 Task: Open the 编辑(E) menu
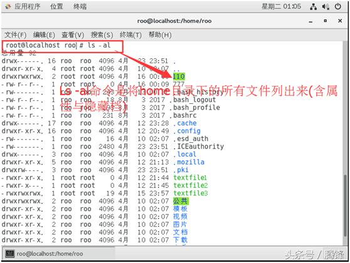[x=44, y=35]
